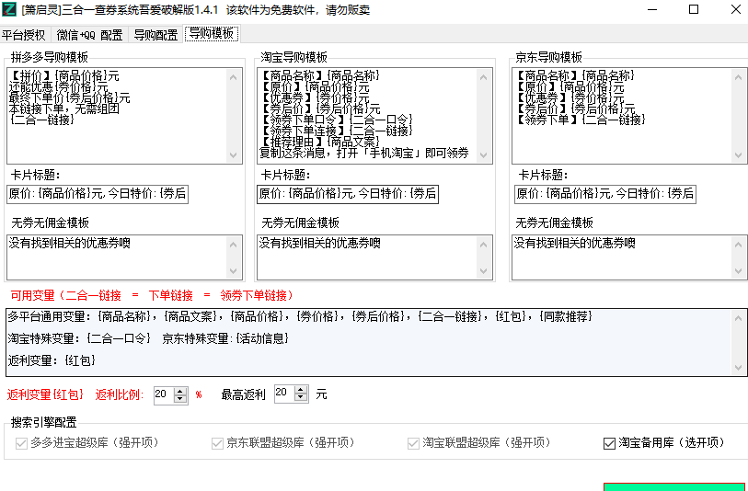Viewport: 748px width, 491px height.
Task: Click 淘宝 卡片标题 input field
Action: point(347,194)
